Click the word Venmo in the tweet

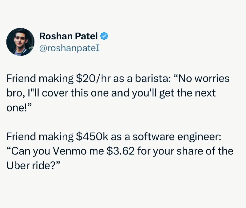[x=69, y=151]
